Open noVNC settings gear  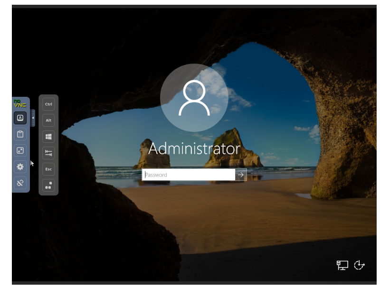[20, 167]
